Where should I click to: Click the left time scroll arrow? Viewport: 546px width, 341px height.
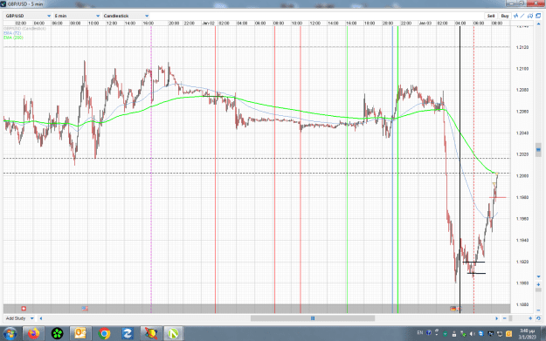41,318
